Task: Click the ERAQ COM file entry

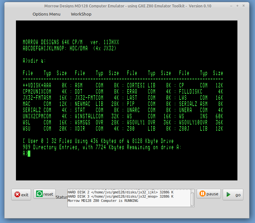Action: pyautogui.click(x=149, y=92)
